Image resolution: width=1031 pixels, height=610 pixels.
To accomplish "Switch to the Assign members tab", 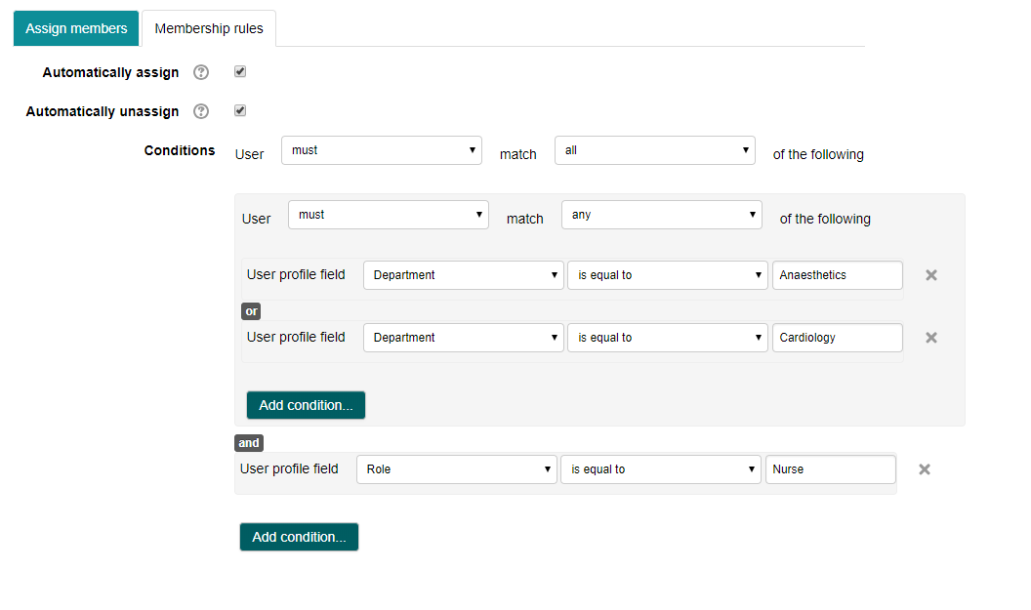I will [x=76, y=28].
